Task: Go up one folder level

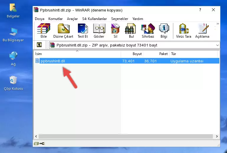Action: tap(39, 45)
